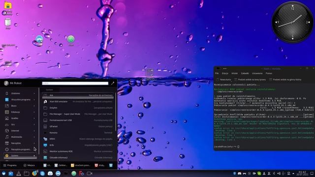This screenshot has height=177, width=315.
Task: Click the volume speaker icon in system tray
Action: 279,174
